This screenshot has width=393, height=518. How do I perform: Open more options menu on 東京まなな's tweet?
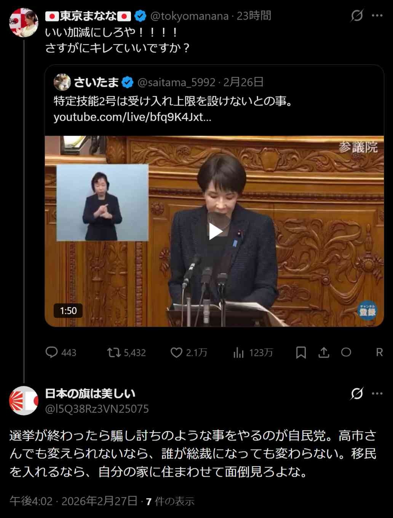377,16
